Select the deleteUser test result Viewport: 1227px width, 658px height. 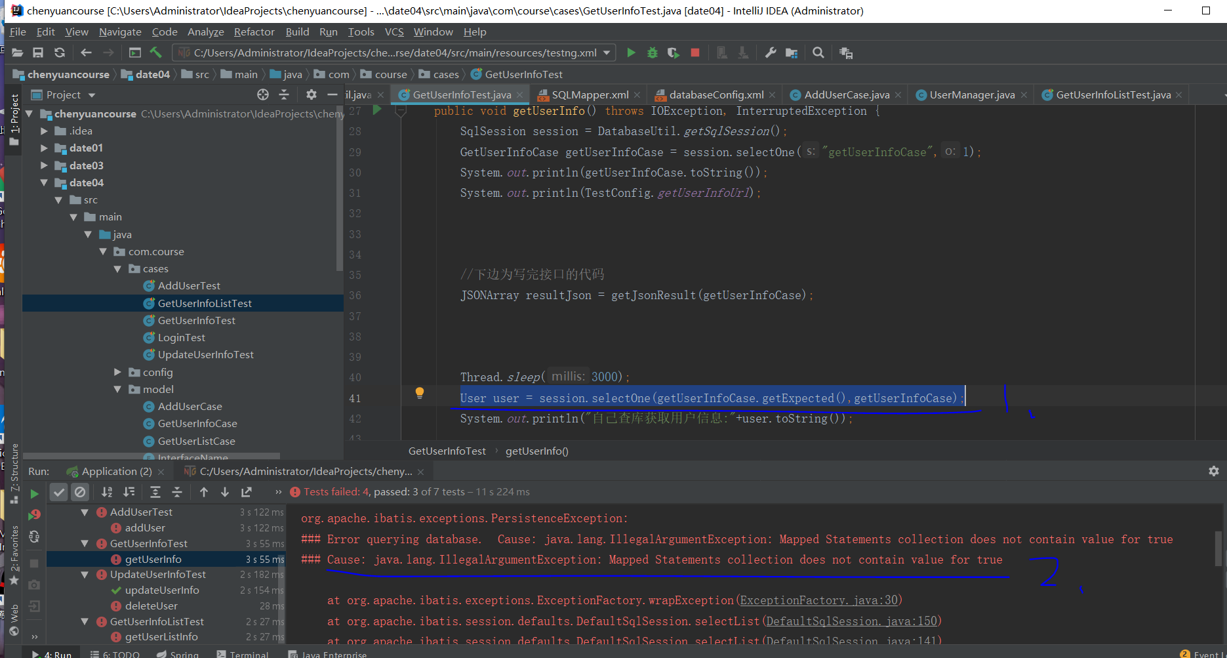151,606
